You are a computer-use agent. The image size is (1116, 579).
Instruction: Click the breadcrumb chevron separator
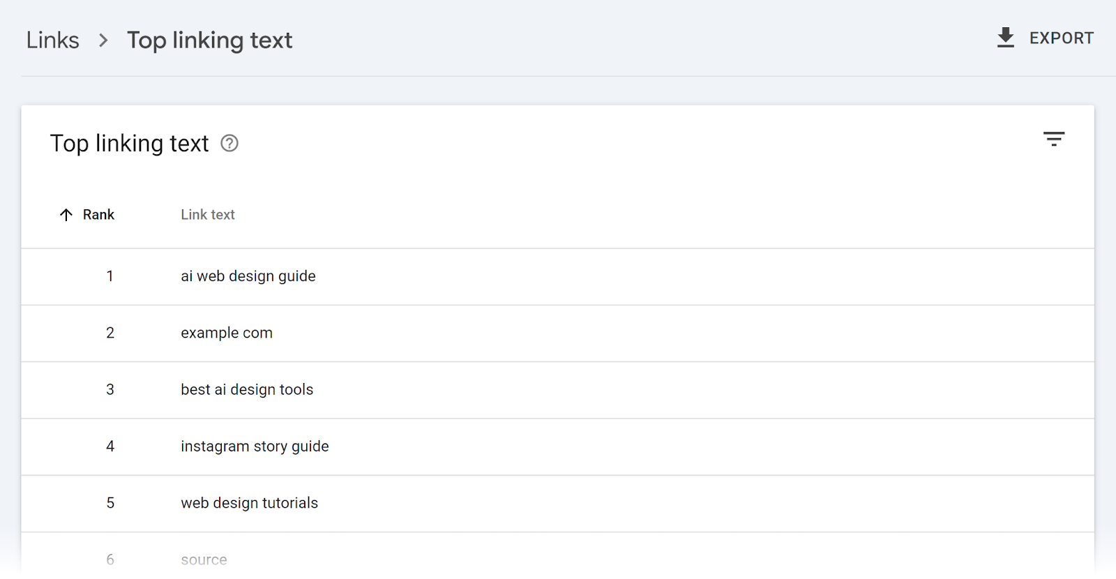[103, 40]
